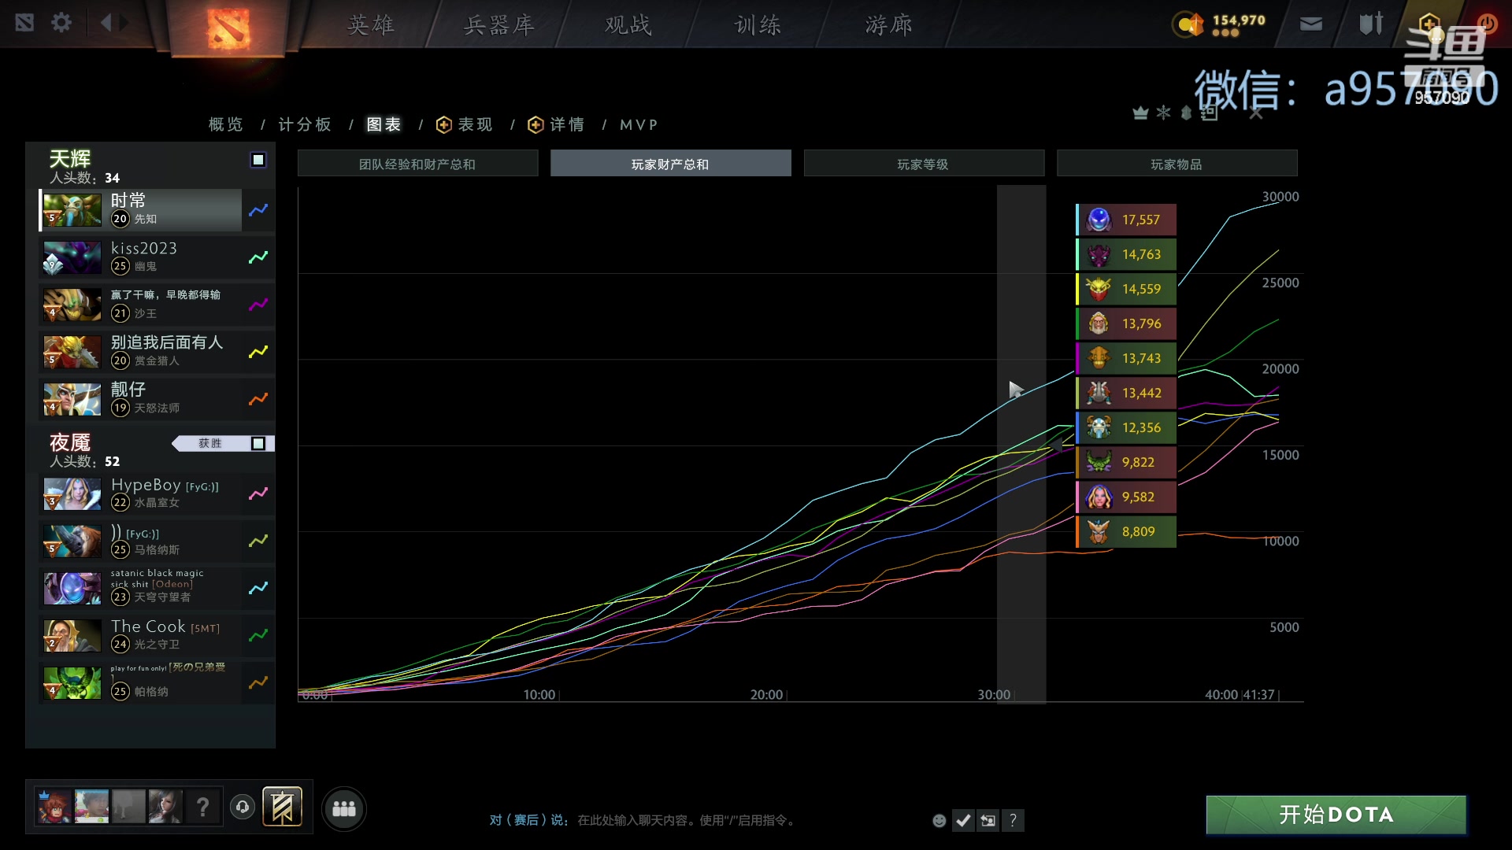Switch to the 计分板 tab
The height and width of the screenshot is (850, 1512).
pos(305,124)
